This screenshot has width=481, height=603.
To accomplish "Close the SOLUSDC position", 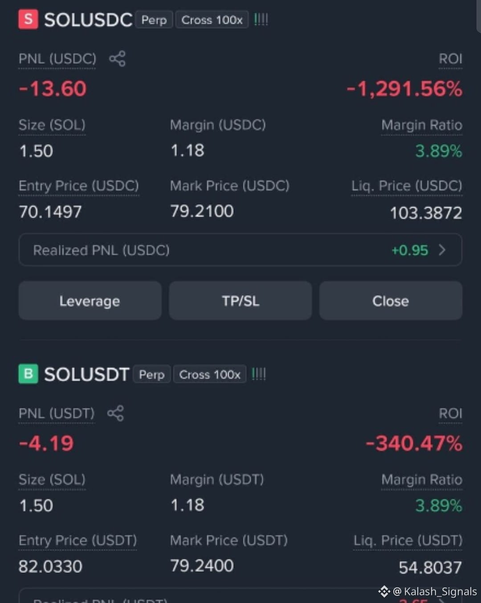I will click(x=391, y=301).
